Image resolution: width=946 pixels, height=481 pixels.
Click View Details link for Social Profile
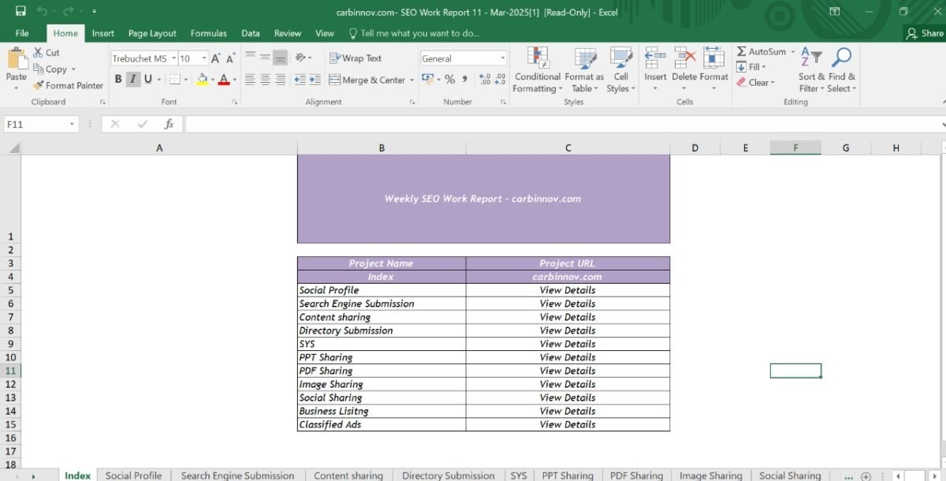pos(567,290)
